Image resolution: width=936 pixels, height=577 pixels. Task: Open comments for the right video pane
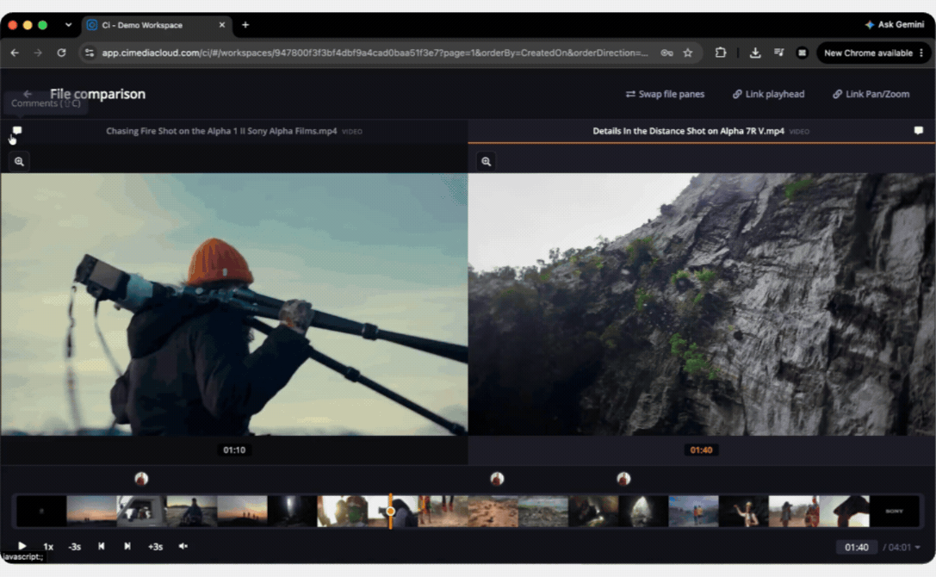click(x=918, y=131)
